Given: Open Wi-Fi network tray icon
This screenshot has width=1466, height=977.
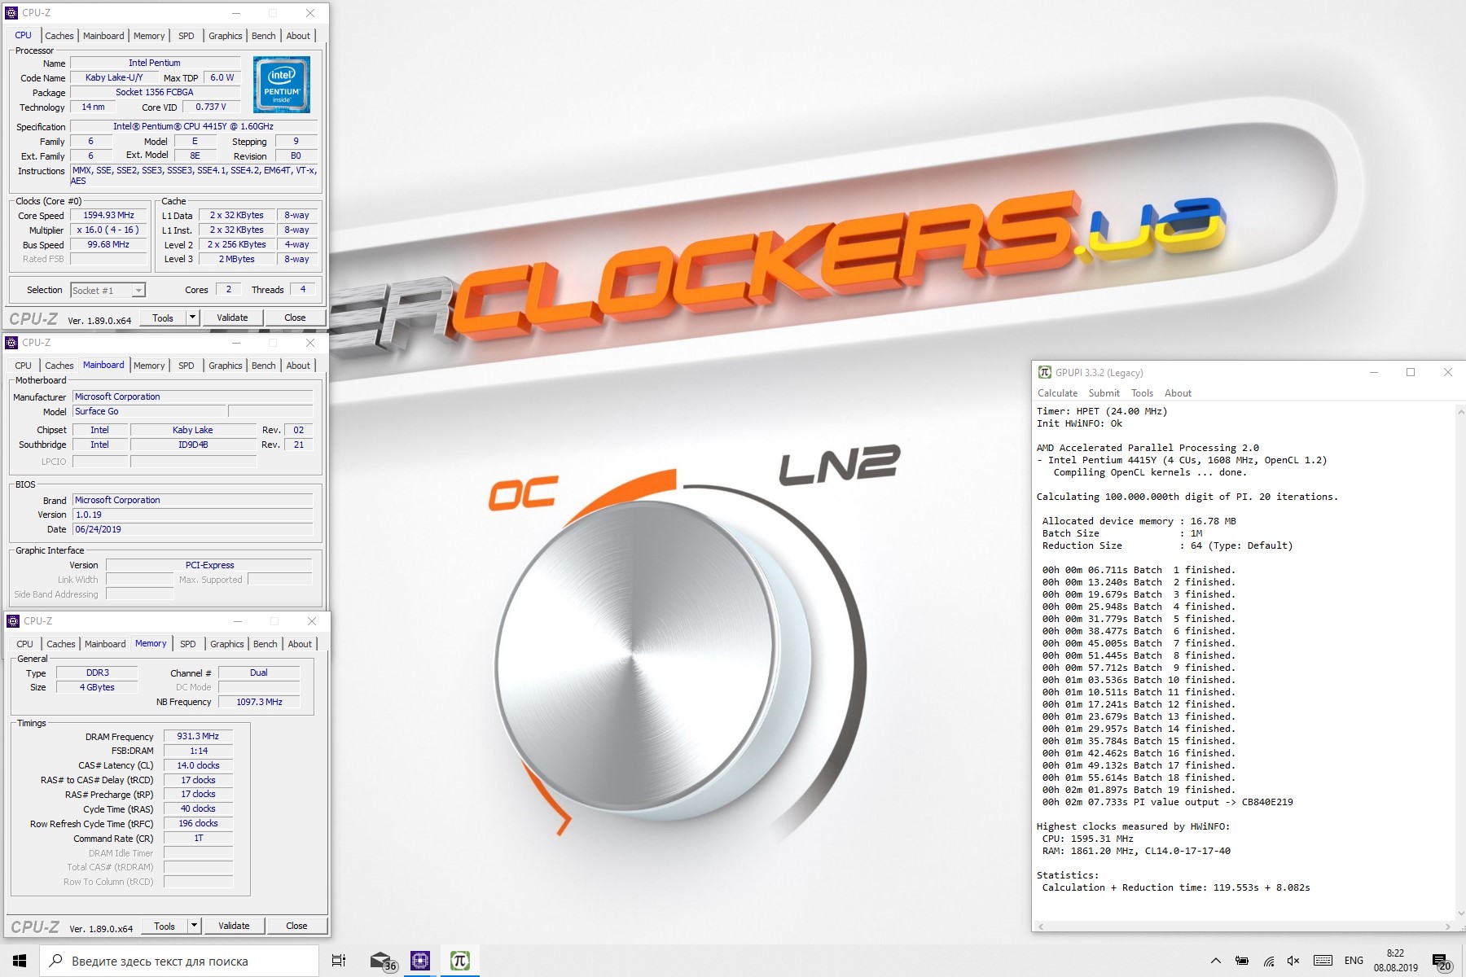Looking at the screenshot, I should 1269,961.
